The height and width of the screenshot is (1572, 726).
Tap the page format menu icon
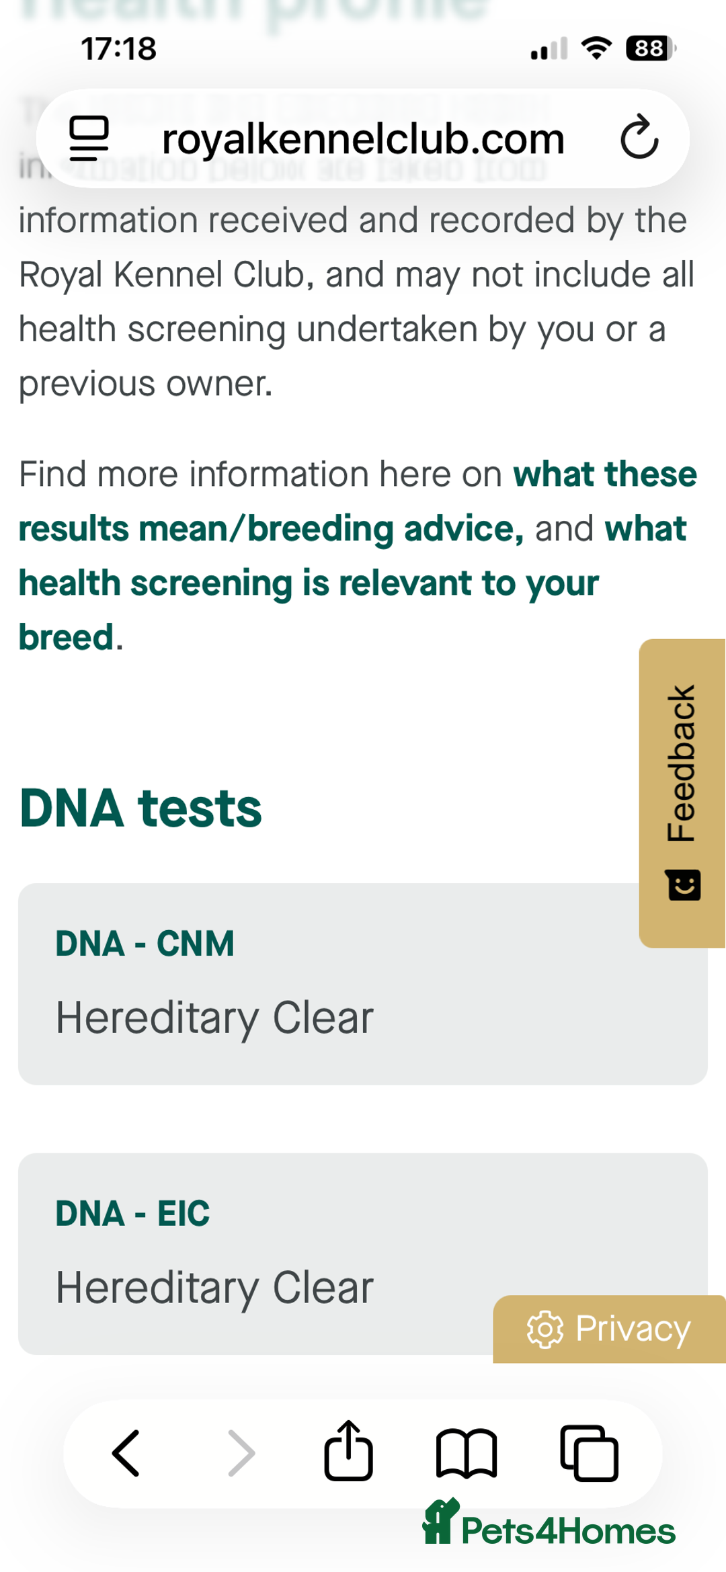(89, 138)
